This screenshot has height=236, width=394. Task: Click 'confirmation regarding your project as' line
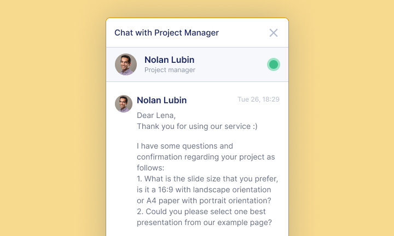coord(206,157)
